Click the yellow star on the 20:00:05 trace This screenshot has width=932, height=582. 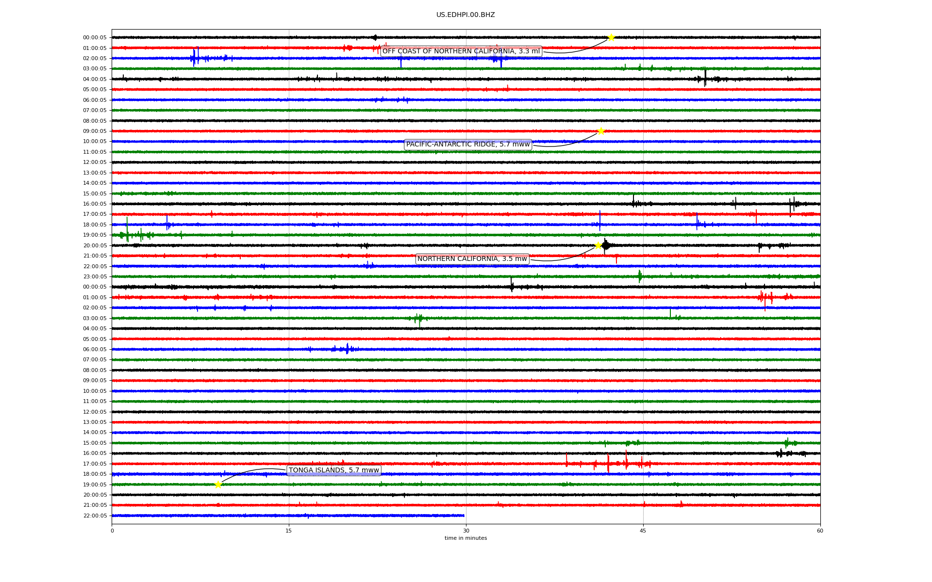[x=598, y=245]
